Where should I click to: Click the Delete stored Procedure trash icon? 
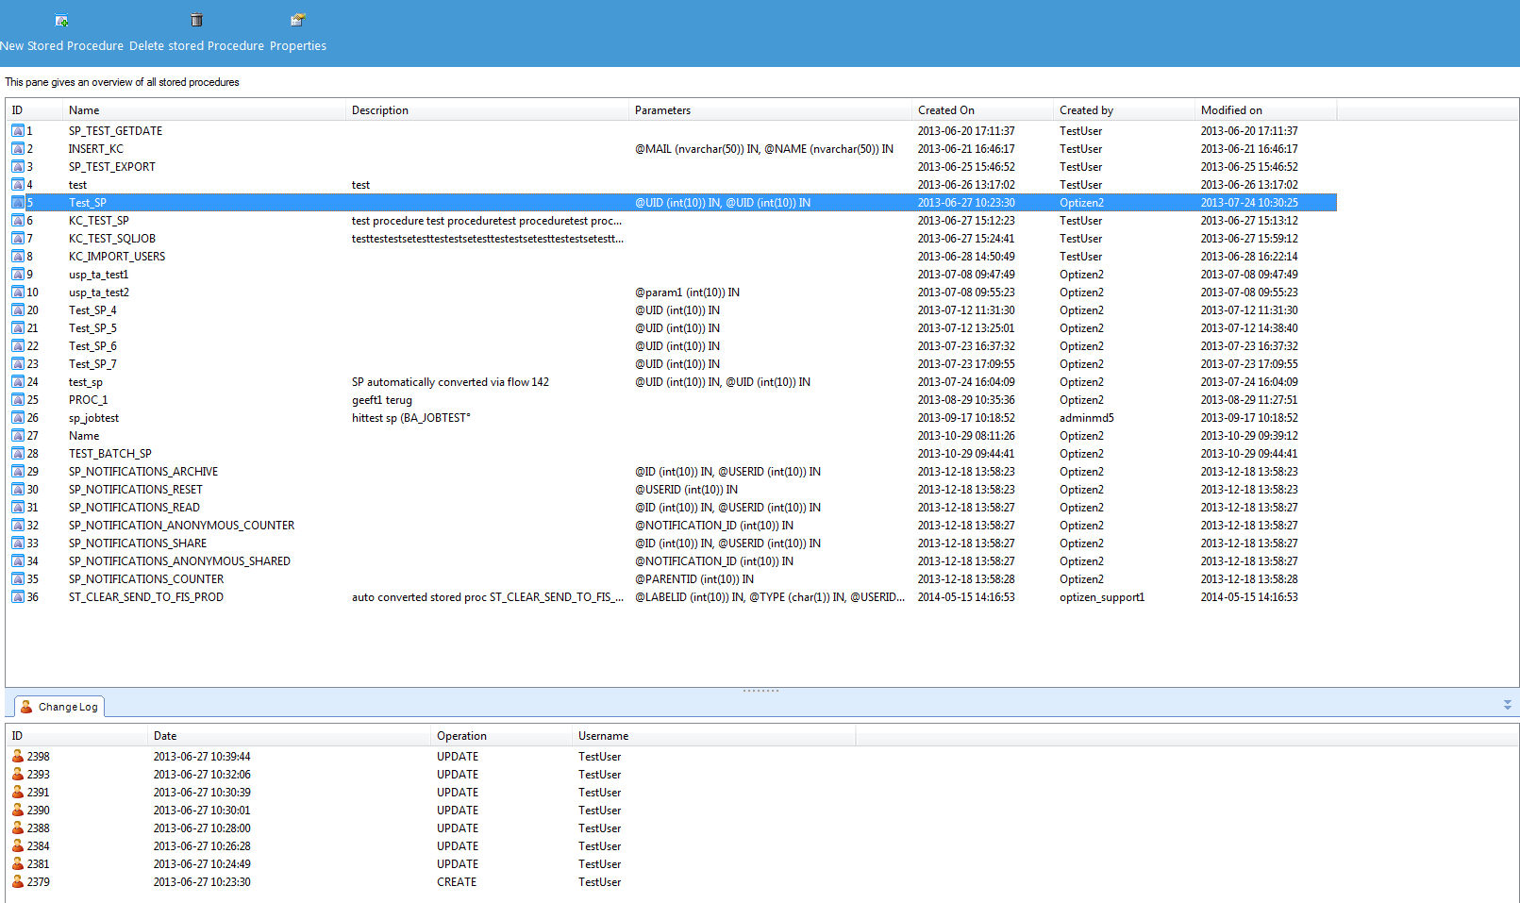click(196, 20)
